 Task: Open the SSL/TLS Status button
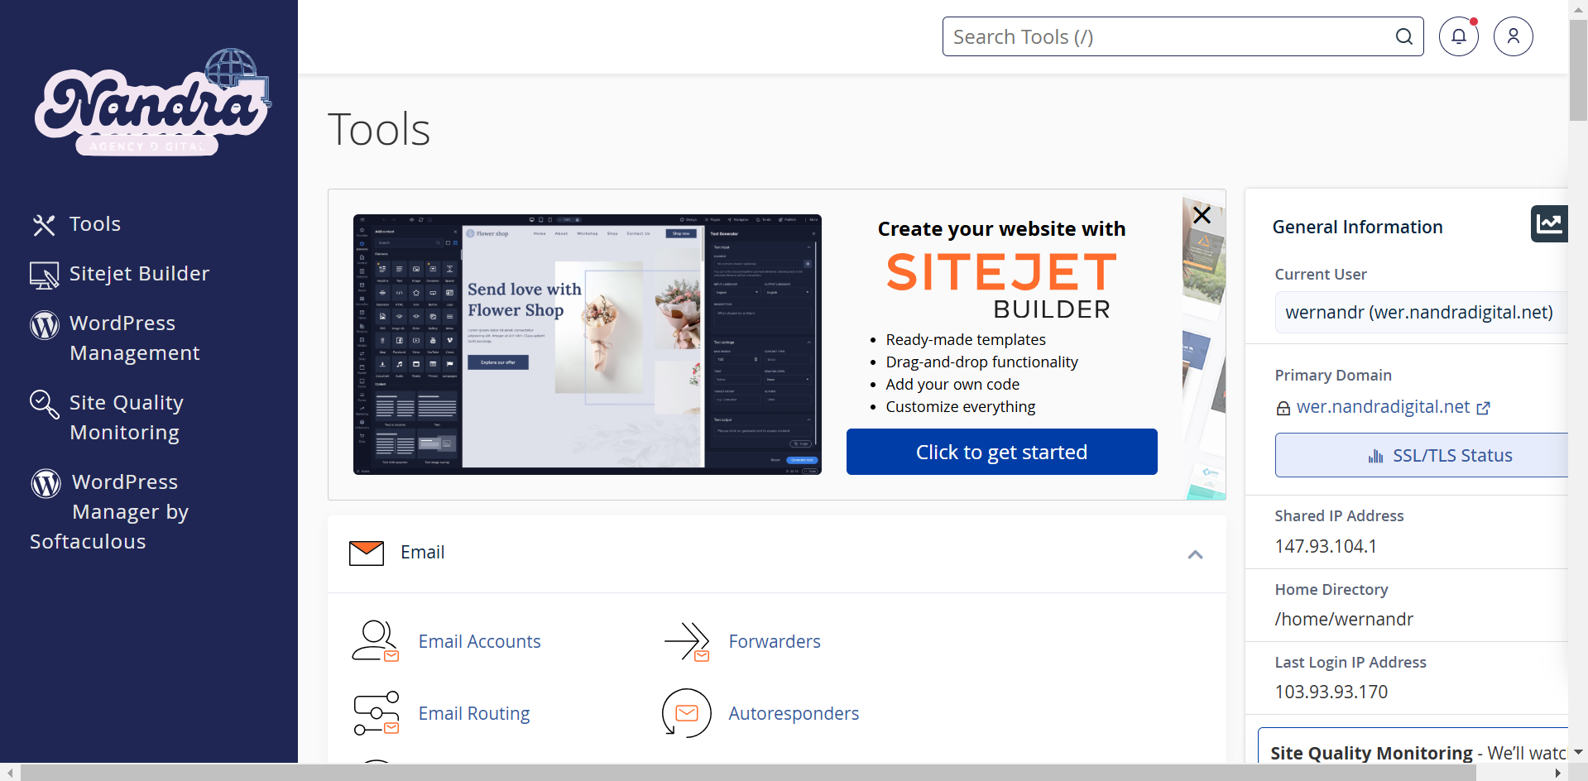coord(1422,455)
